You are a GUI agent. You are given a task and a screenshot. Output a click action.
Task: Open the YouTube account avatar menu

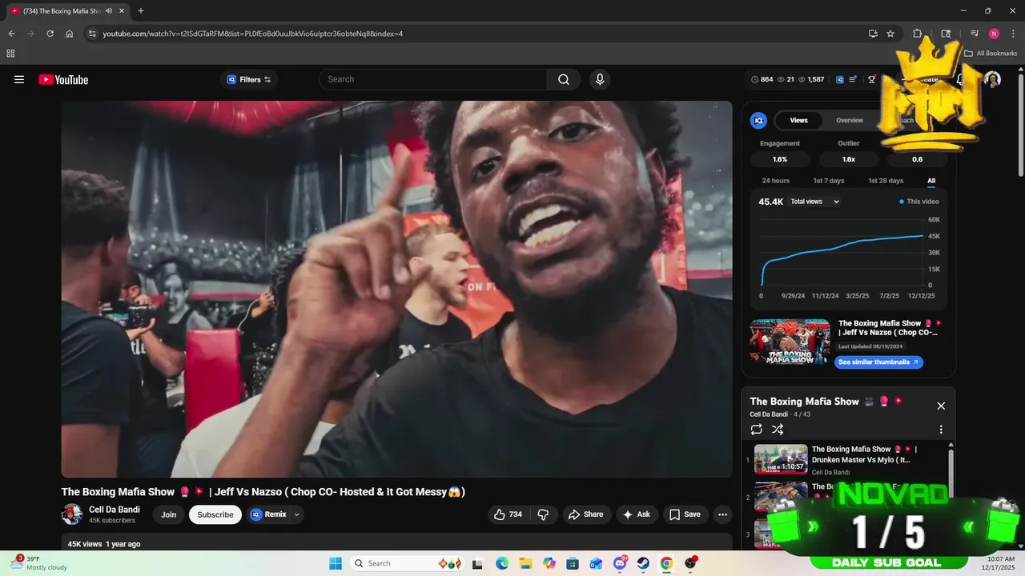[x=992, y=79]
